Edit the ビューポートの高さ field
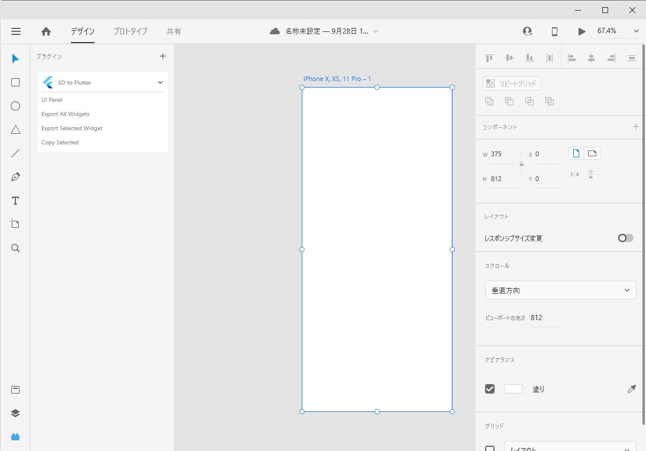Image resolution: width=646 pixels, height=451 pixels. coord(545,318)
